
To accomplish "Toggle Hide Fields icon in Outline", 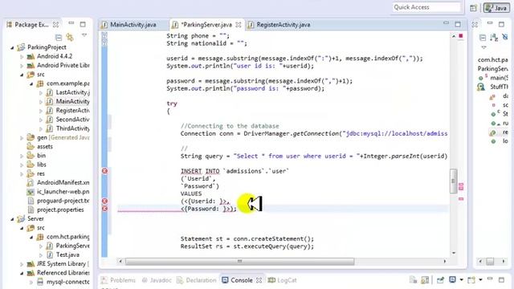I will (505, 38).
